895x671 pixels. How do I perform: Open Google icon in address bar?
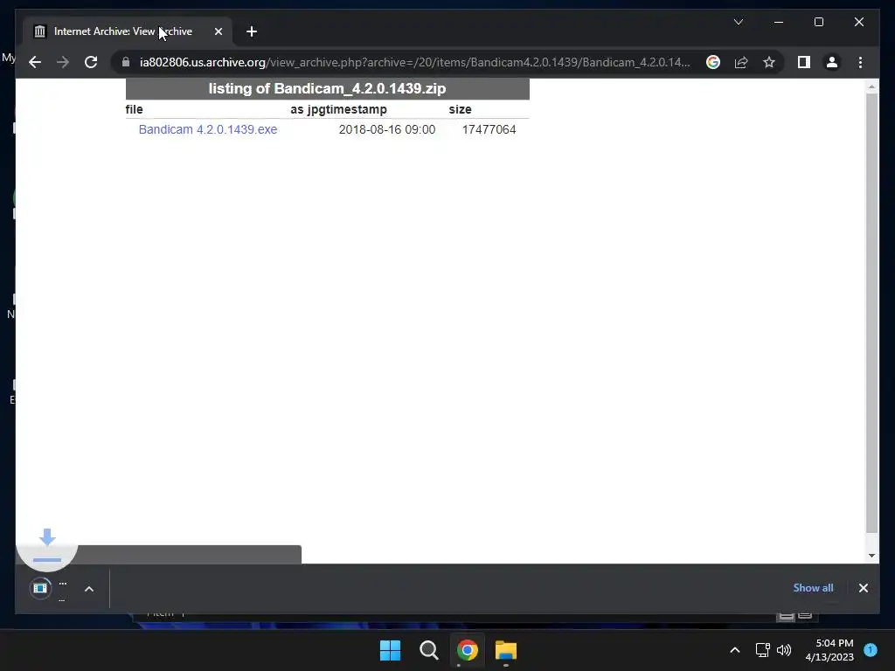pos(713,62)
